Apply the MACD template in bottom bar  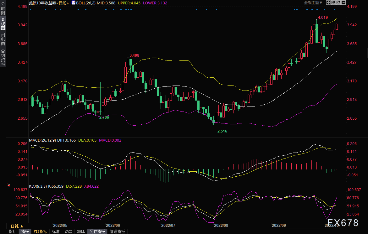click(x=68, y=231)
